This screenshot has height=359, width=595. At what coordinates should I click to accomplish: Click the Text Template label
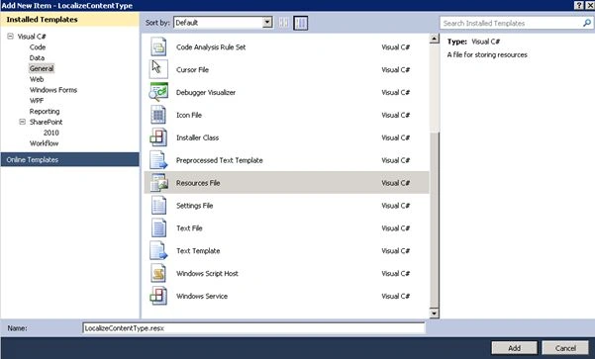tap(198, 250)
